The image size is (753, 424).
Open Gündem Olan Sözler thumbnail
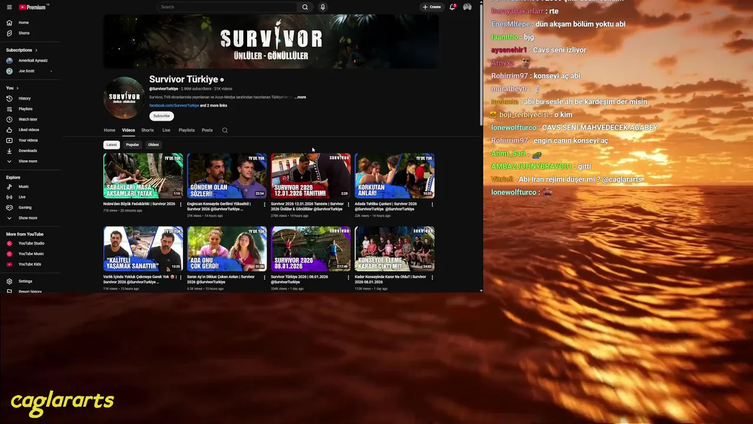coord(226,175)
